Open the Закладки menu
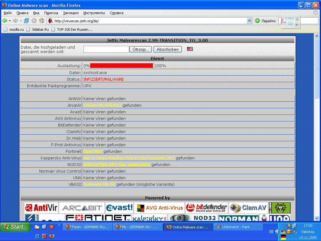This screenshot has width=321, height=241. (71, 13)
